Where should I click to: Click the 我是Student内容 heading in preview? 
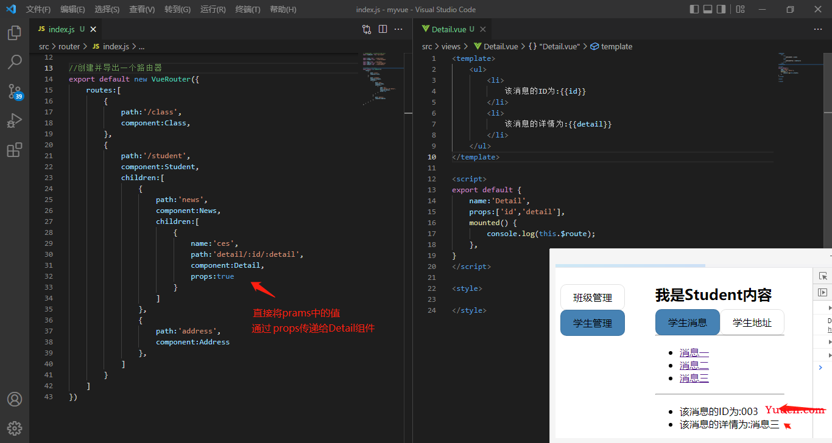click(x=713, y=295)
